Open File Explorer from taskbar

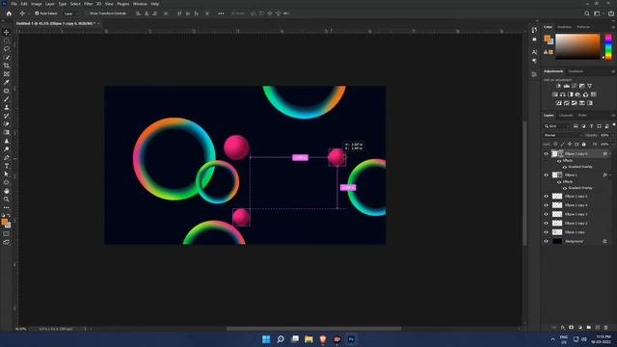308,339
